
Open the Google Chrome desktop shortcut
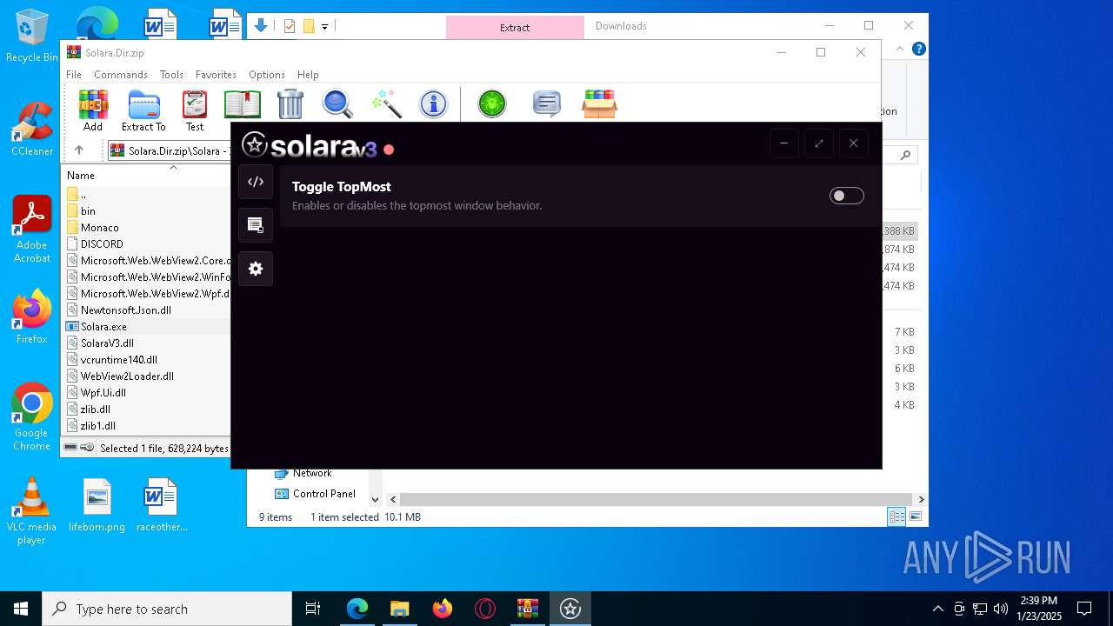(31, 417)
